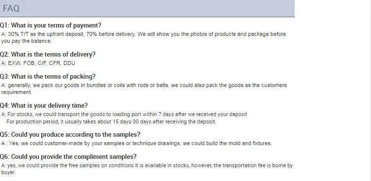371x181 pixels.
Task: Click the free samples transportation fee answer
Action: pyautogui.click(x=147, y=169)
